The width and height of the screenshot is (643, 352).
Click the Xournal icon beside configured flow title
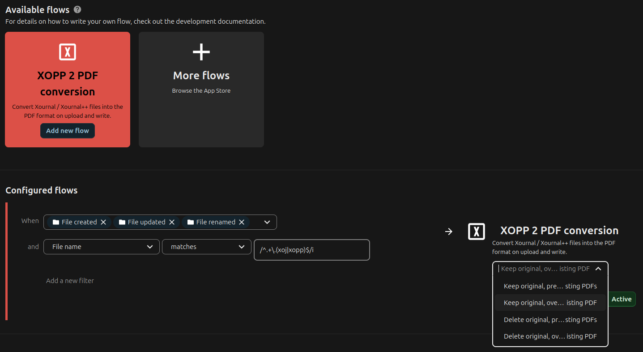[477, 232]
